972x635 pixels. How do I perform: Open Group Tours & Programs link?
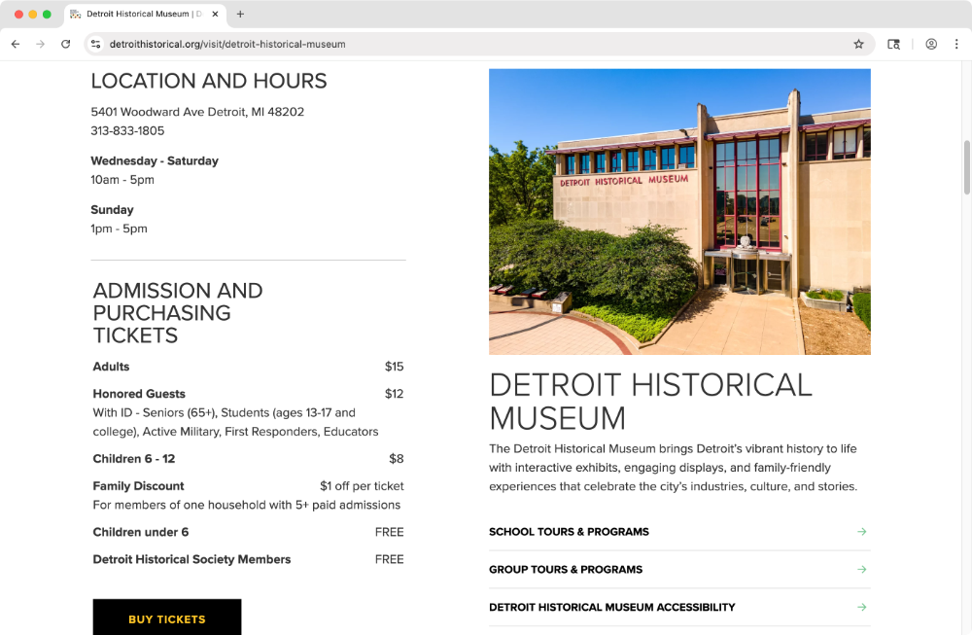click(x=566, y=570)
